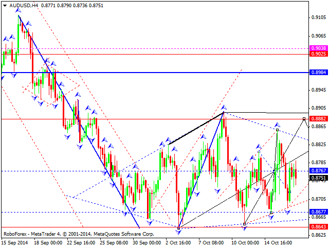
Task: Click the up fractal arrow above the 14 Oct peak
Action: tap(277, 125)
